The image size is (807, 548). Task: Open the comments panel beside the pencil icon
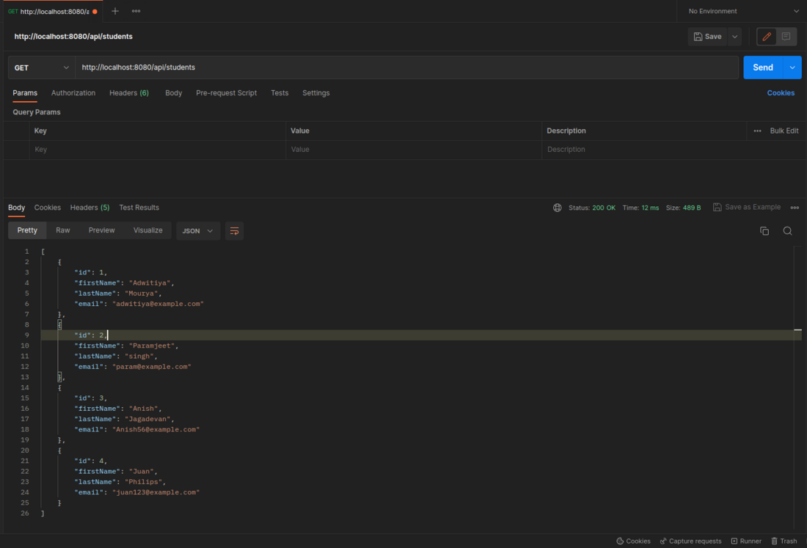(786, 36)
